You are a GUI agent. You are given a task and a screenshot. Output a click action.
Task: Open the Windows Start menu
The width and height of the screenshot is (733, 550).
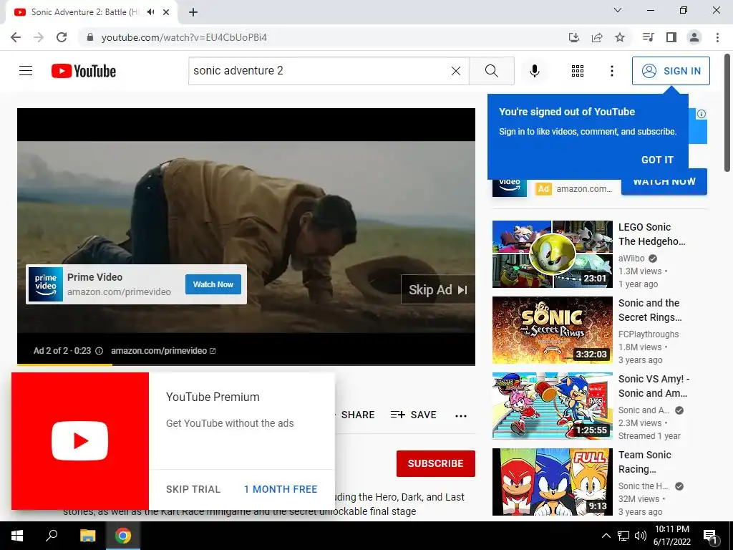[x=17, y=536]
